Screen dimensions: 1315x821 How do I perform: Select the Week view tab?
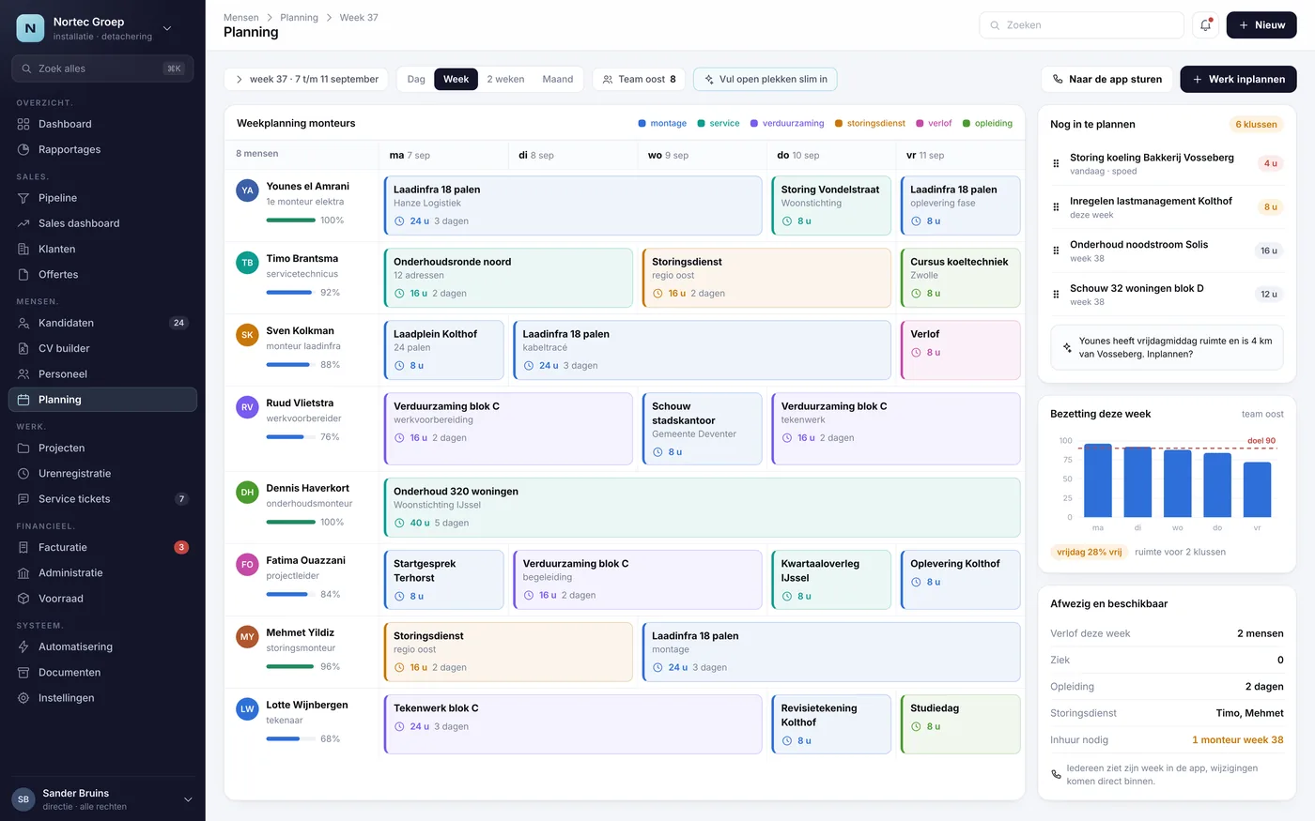tap(456, 79)
